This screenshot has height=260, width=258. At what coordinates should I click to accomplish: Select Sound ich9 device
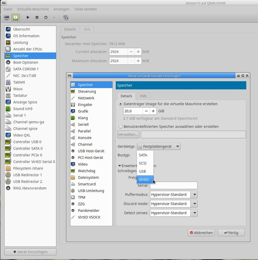click(x=30, y=109)
